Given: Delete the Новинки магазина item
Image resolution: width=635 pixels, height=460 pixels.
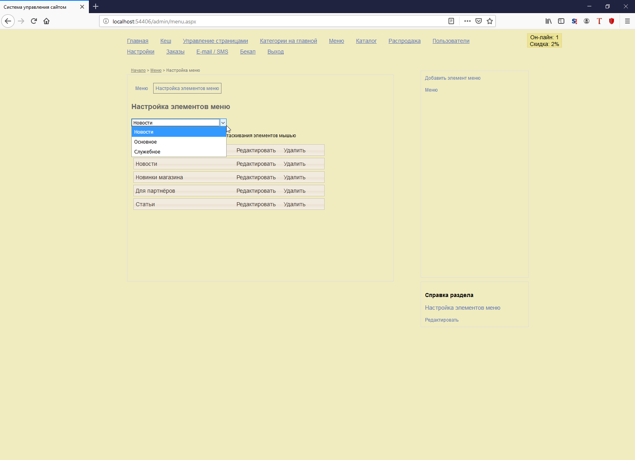Looking at the screenshot, I should click(x=294, y=177).
